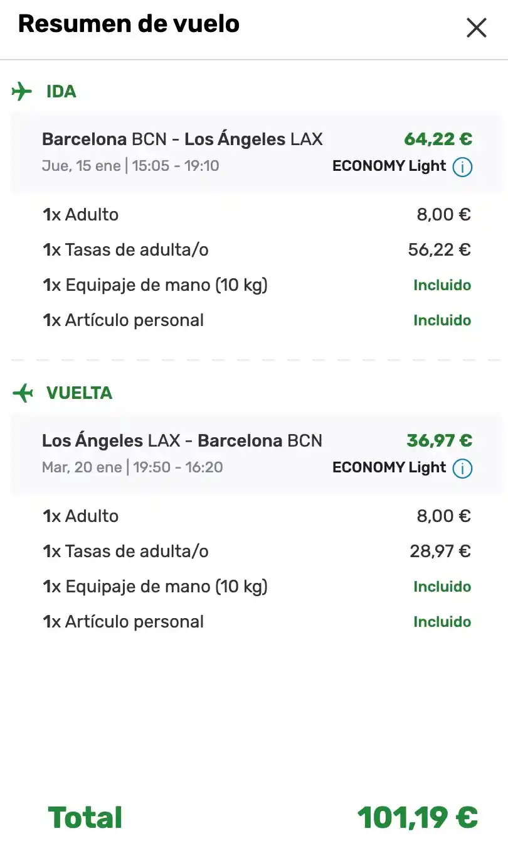Viewport: 508px width, 848px height.
Task: Close the Resumen de vuelo panel
Action: click(x=476, y=28)
